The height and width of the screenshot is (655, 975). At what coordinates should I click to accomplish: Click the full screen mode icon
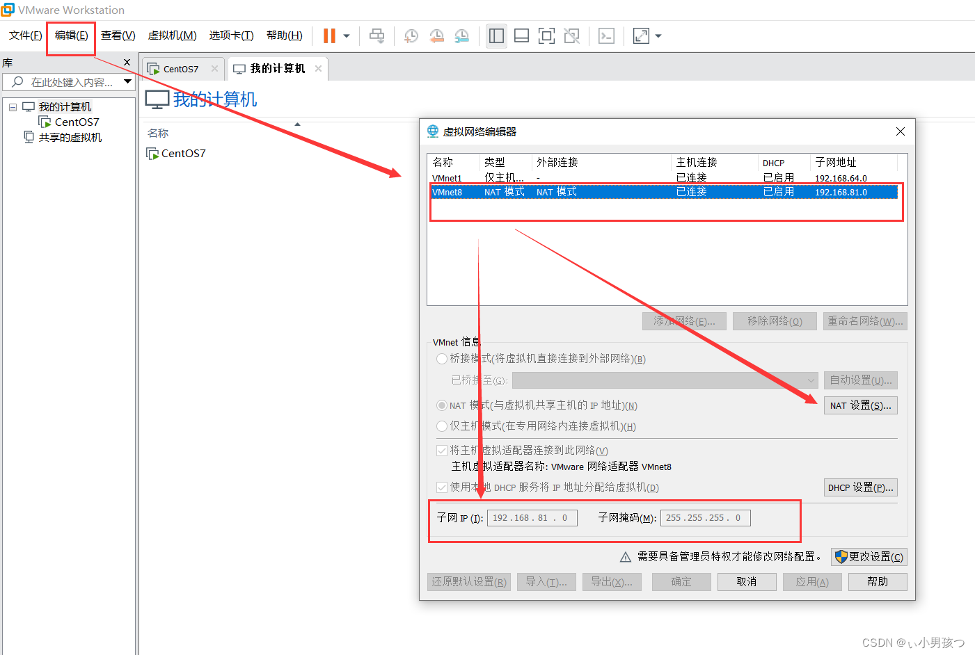click(x=546, y=35)
